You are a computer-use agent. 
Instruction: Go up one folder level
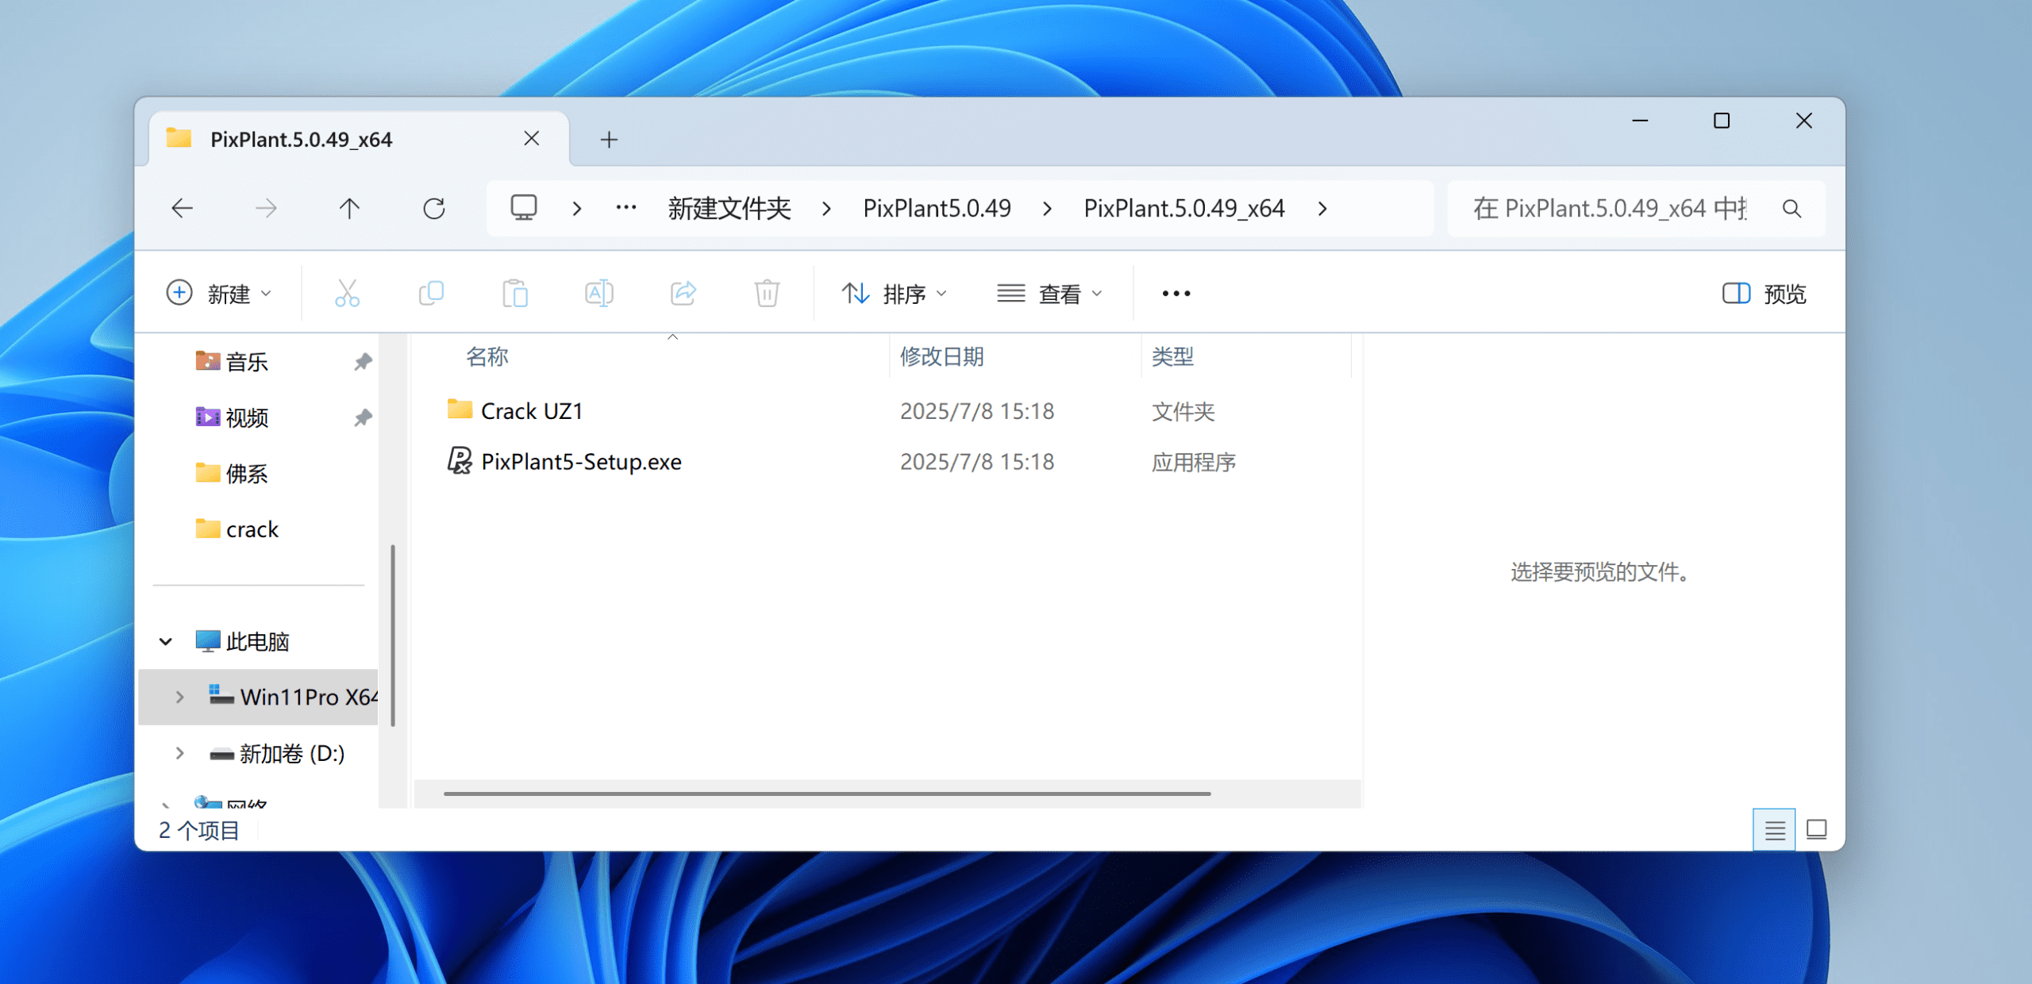[349, 209]
